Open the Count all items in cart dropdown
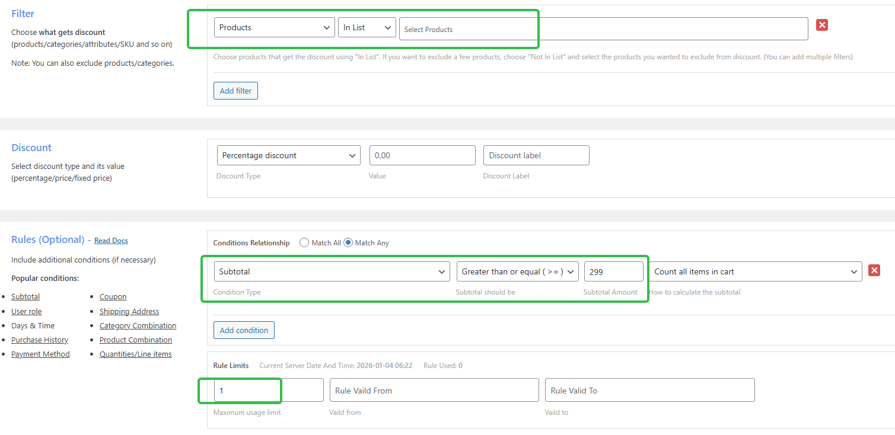This screenshot has height=435, width=895. [x=757, y=271]
